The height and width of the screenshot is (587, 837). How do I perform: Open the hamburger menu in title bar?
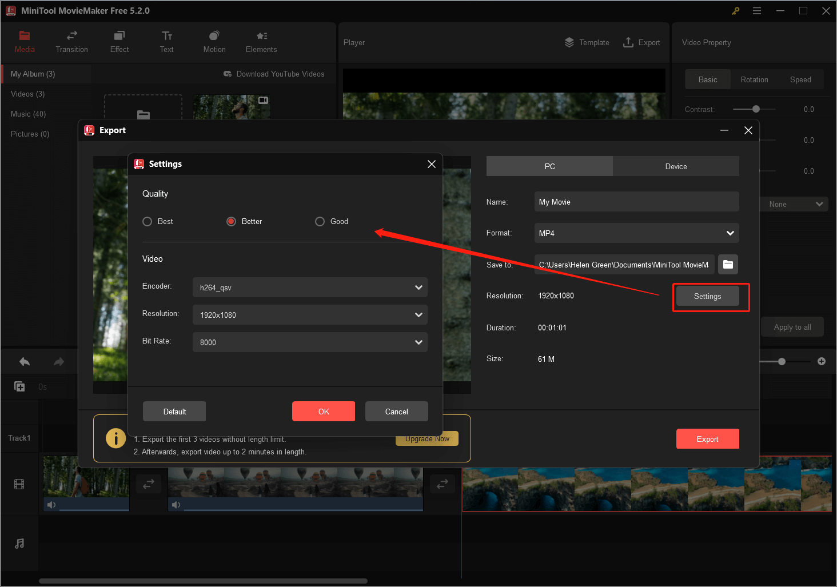[x=757, y=11]
